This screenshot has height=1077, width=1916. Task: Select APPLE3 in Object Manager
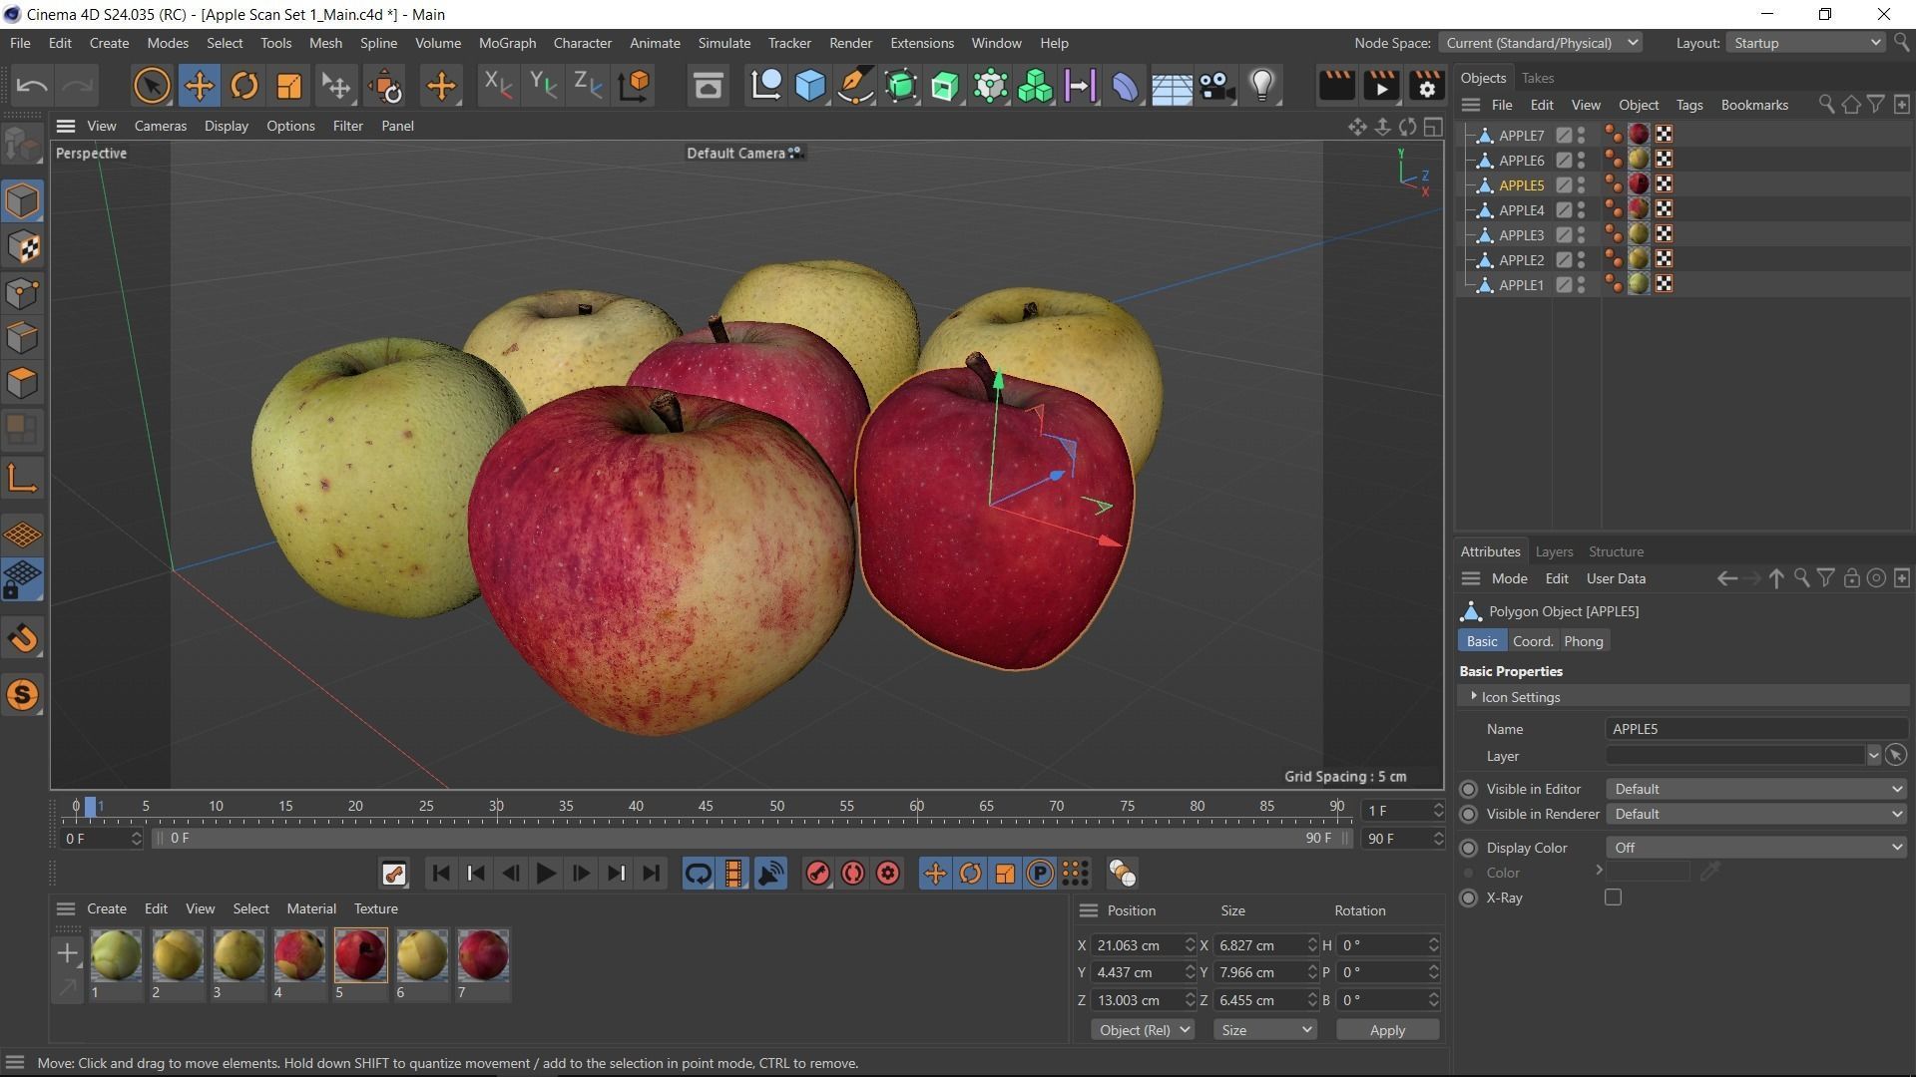pyautogui.click(x=1521, y=235)
